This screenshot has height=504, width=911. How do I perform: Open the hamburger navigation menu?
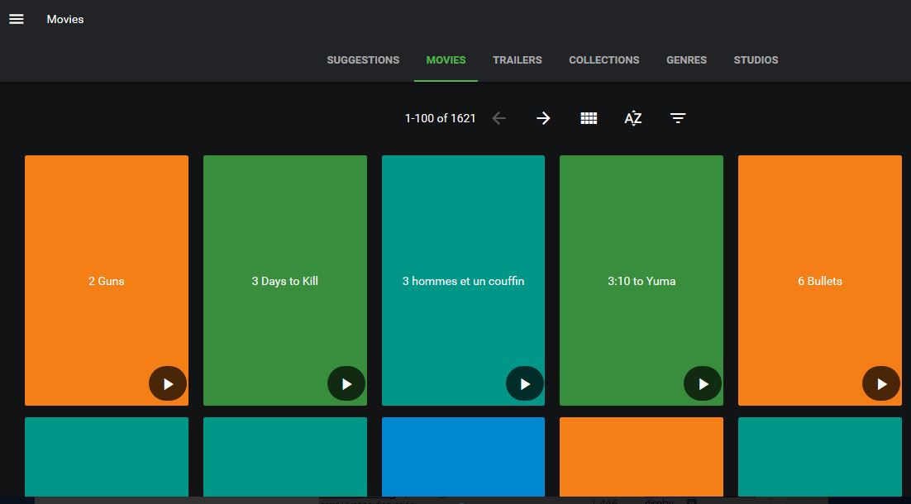coord(17,19)
